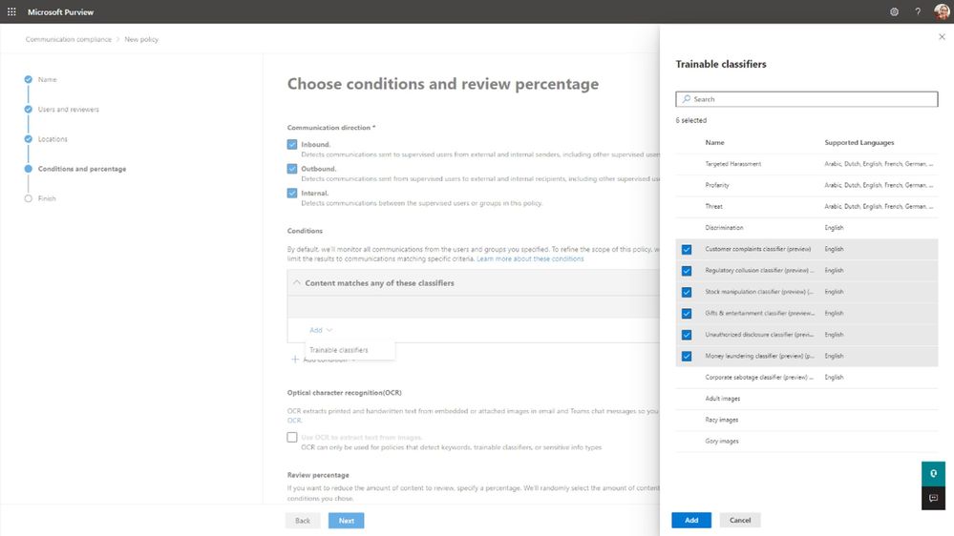Open Communication compliance breadcrumb link

pyautogui.click(x=68, y=39)
